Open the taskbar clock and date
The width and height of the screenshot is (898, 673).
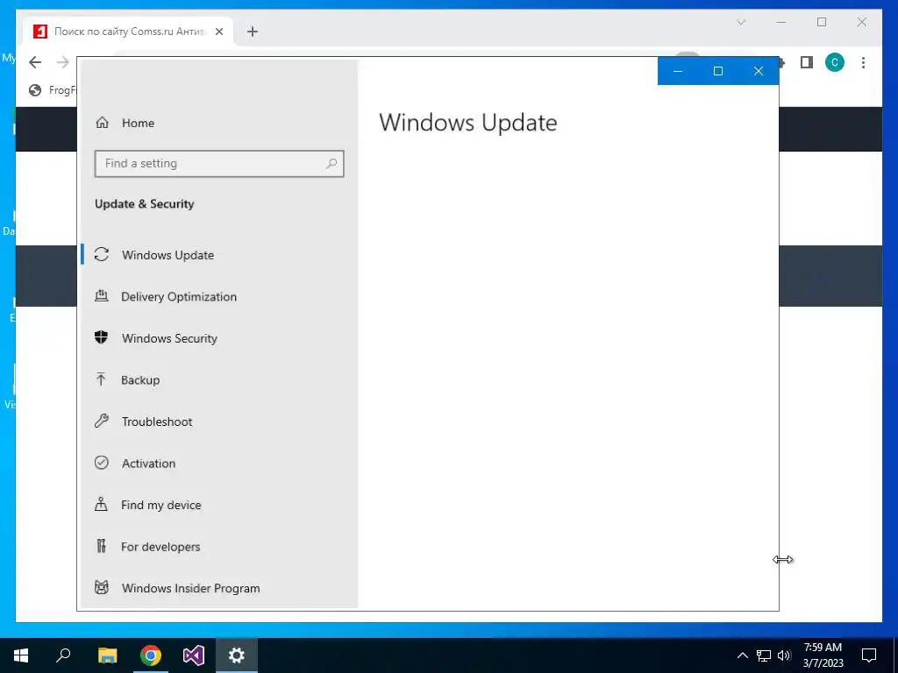[x=823, y=655]
